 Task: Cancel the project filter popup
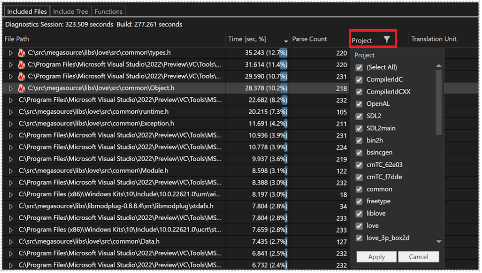[x=419, y=257]
